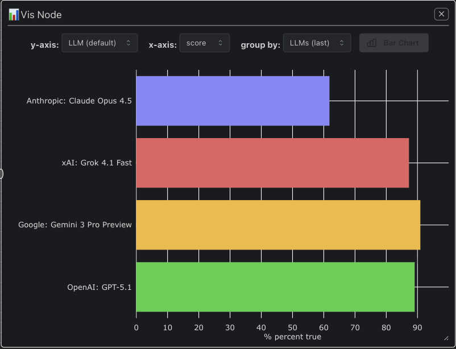The width and height of the screenshot is (456, 349).
Task: Click the group by: label
Action: click(x=260, y=45)
